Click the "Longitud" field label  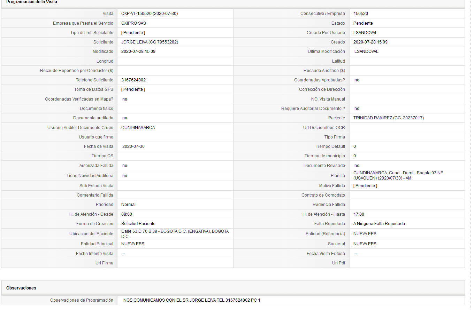pyautogui.click(x=105, y=61)
